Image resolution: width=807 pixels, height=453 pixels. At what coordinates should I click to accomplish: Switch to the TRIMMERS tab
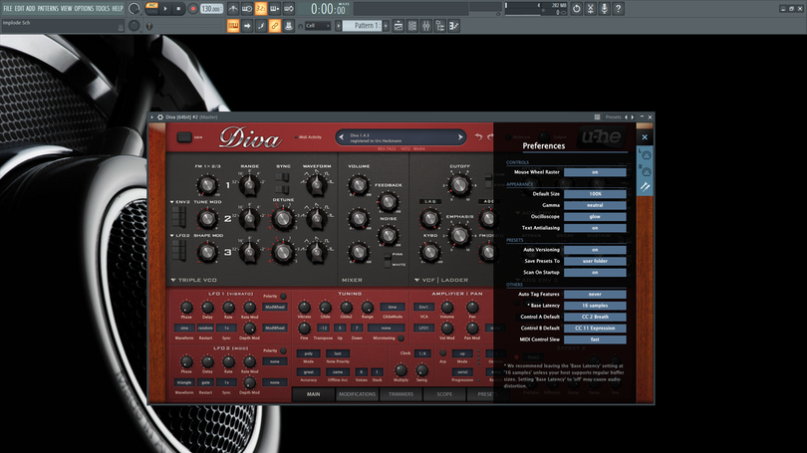pyautogui.click(x=401, y=394)
